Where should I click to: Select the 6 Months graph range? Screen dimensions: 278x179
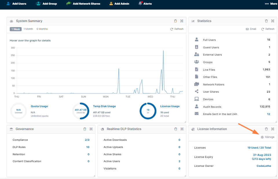tap(42, 29)
